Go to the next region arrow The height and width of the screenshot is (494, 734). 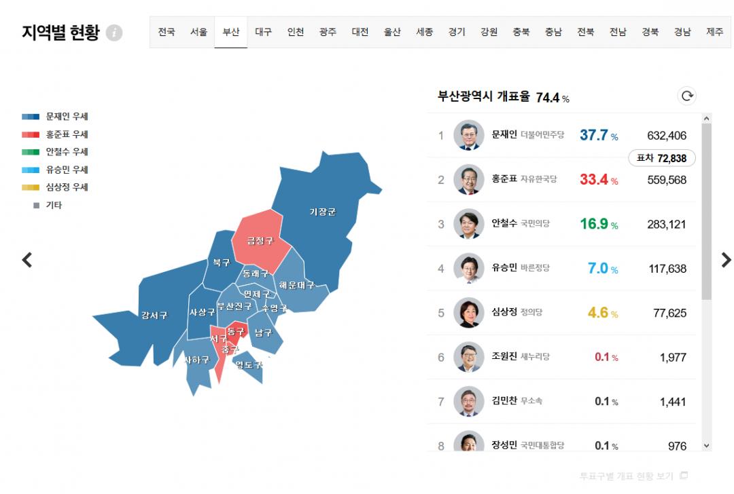[726, 260]
